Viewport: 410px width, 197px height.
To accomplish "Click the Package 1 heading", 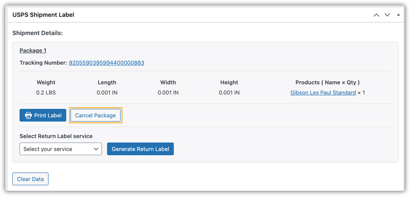I will tap(33, 50).
